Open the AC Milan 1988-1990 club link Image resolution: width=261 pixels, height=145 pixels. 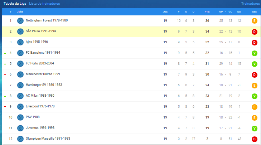coord(40,96)
